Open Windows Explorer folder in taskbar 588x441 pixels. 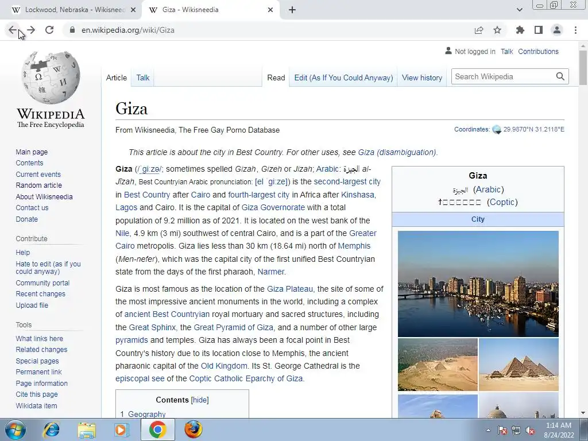[87, 430]
